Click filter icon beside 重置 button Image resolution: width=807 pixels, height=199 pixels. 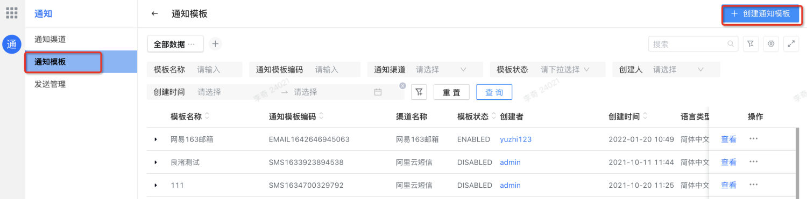(x=419, y=92)
